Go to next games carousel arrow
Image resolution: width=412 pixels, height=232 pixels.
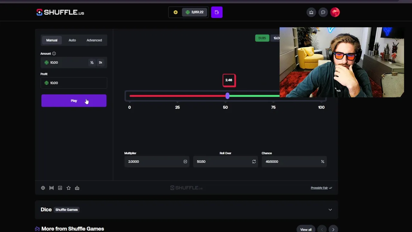click(333, 229)
